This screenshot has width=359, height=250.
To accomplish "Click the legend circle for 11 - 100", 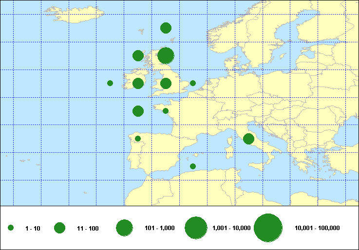I will (59, 228).
